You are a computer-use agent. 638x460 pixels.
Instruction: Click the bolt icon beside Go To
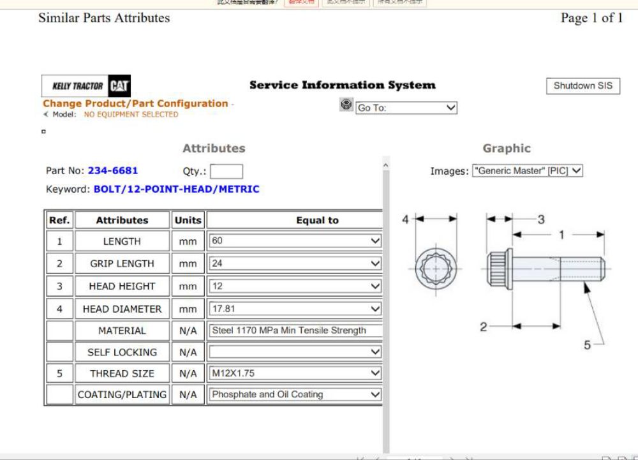point(346,105)
